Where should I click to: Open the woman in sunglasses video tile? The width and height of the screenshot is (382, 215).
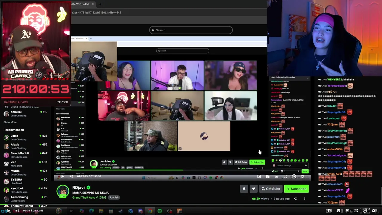click(x=230, y=75)
